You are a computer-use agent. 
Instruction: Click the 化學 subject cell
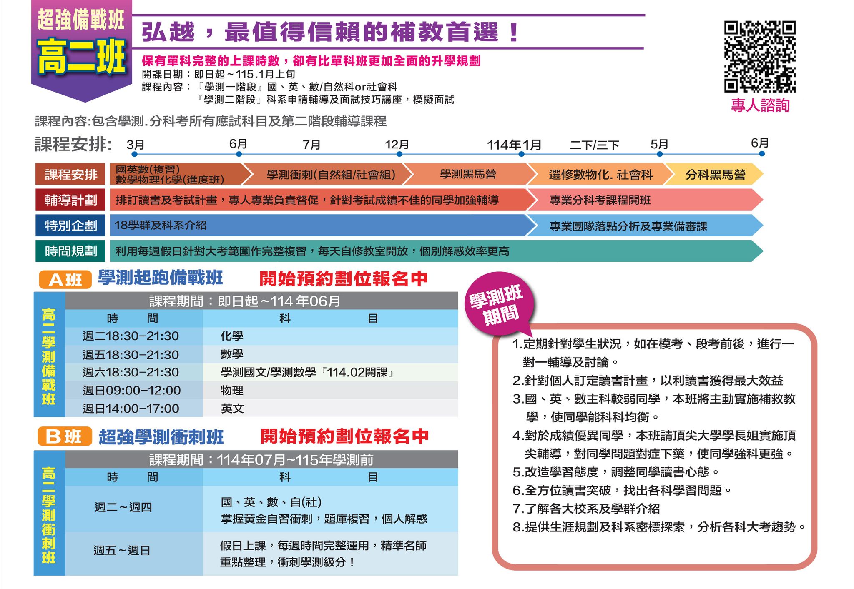coord(330,336)
